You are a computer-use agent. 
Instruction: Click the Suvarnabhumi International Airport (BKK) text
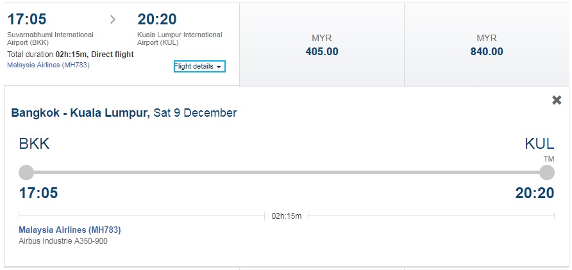(51, 38)
